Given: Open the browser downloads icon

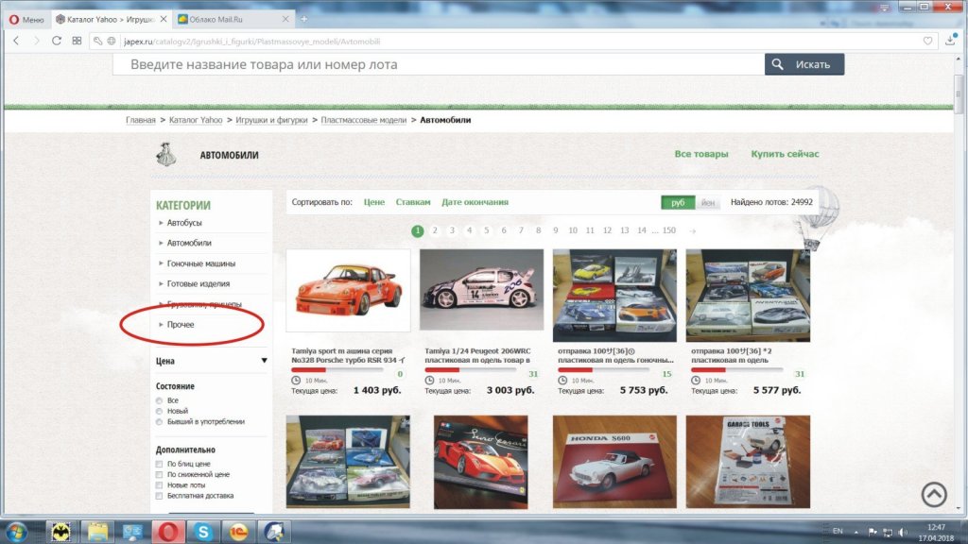Looking at the screenshot, I should [950, 41].
